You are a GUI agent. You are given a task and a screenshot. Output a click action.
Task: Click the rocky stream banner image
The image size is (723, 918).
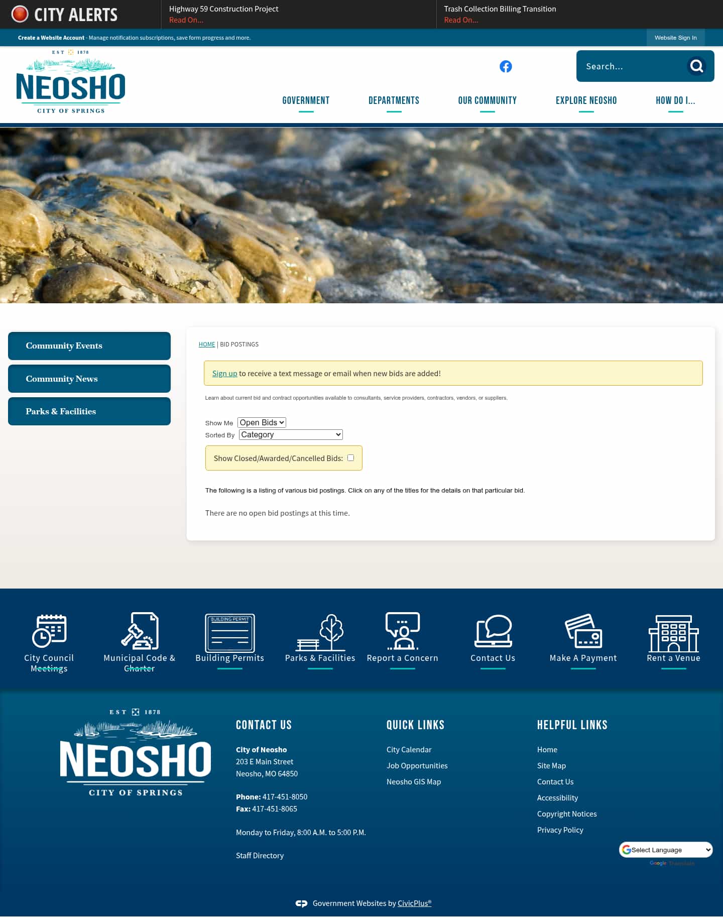click(361, 215)
